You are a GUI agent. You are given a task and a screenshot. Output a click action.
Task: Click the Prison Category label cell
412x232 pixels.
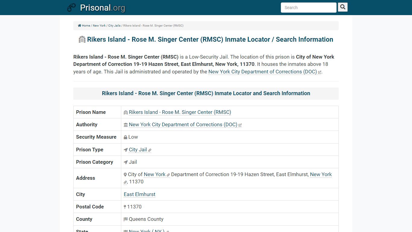97,162
